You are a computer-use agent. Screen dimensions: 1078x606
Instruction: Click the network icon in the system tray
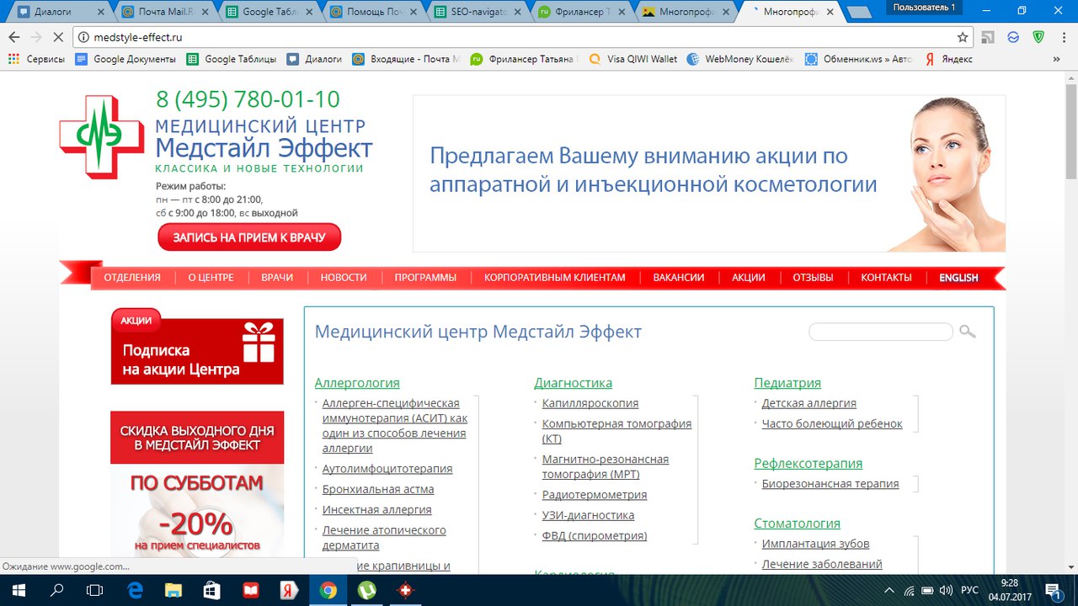pyautogui.click(x=909, y=590)
